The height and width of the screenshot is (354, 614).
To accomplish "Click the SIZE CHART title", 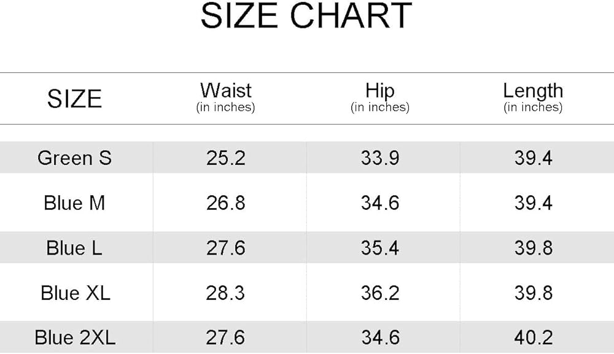I will pyautogui.click(x=306, y=17).
